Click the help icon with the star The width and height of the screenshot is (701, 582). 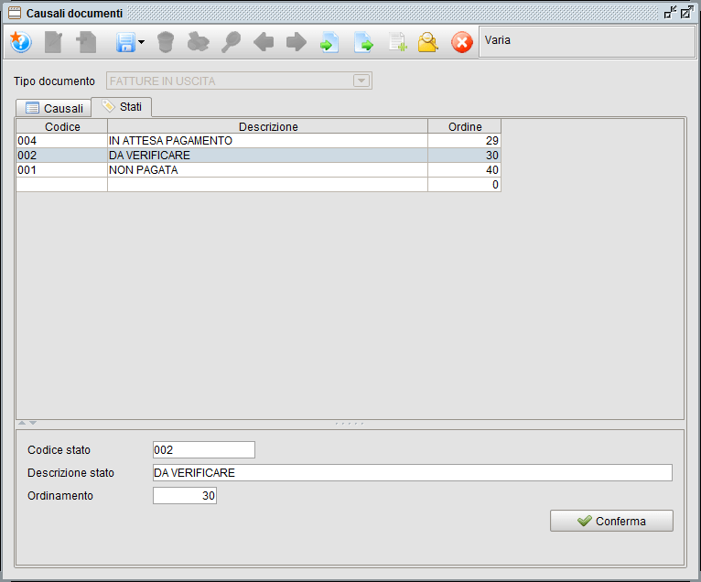pyautogui.click(x=21, y=42)
